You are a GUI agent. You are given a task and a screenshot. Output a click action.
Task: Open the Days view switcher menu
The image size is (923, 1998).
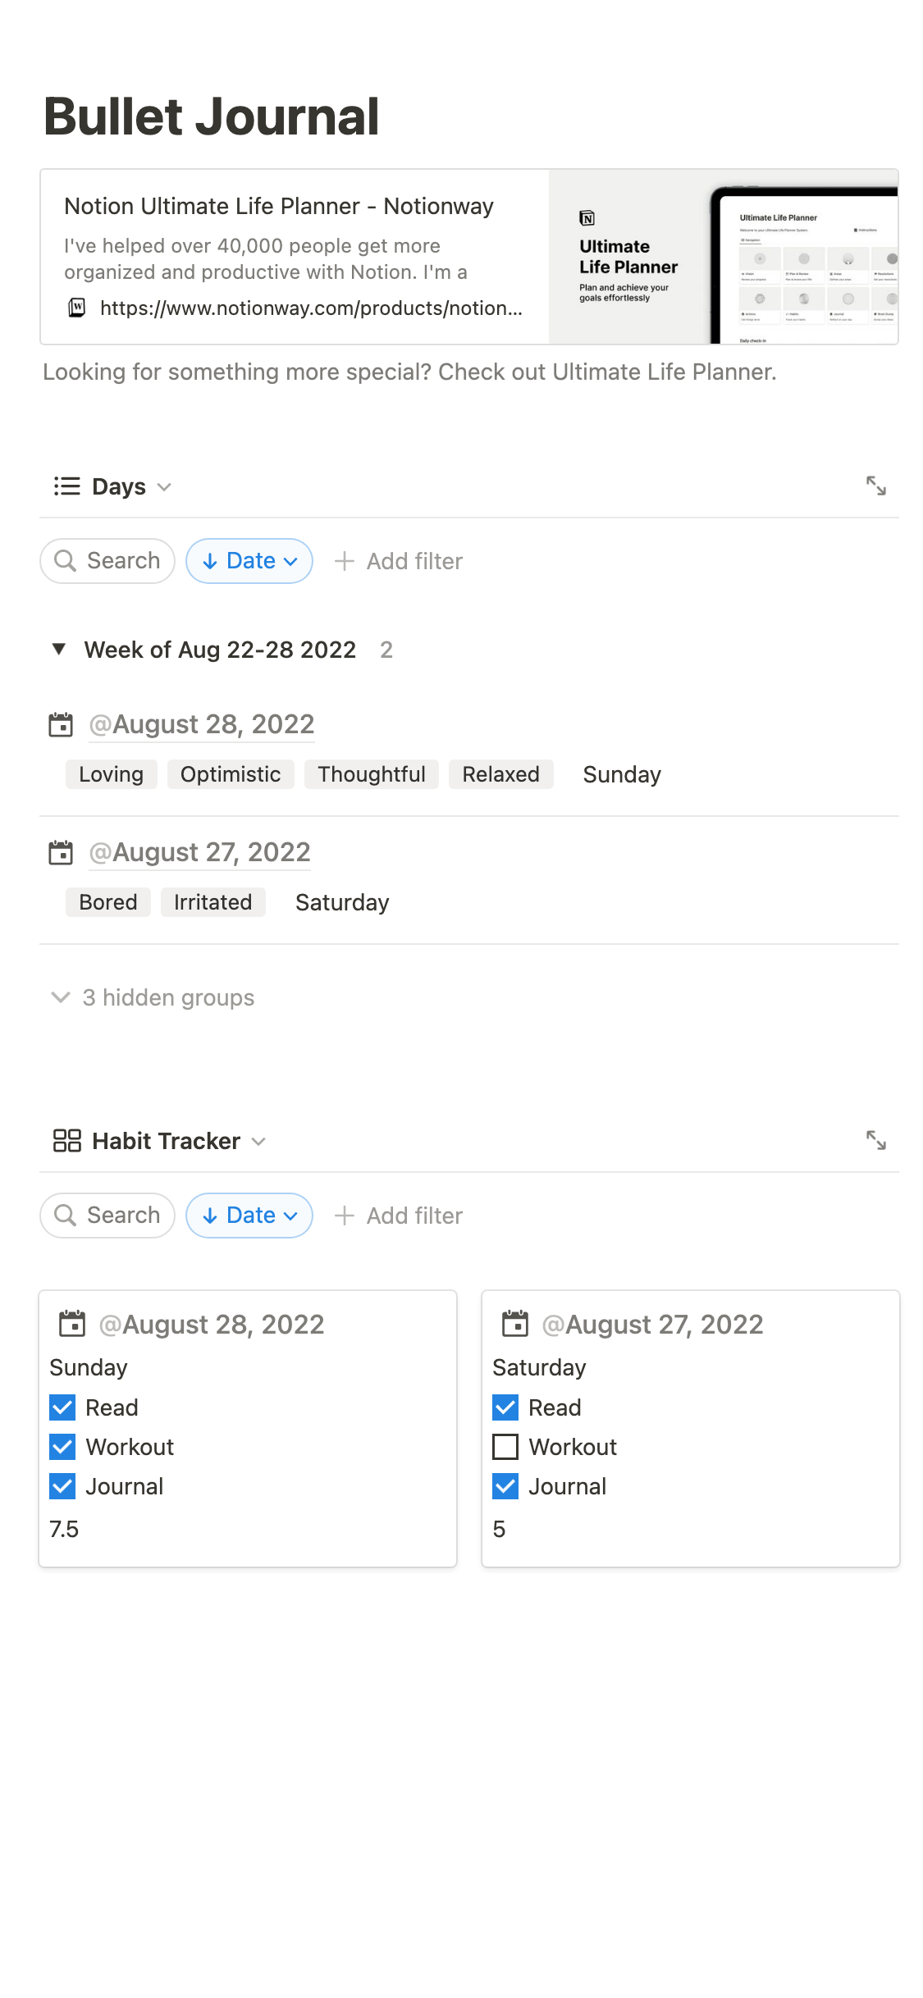[x=131, y=486]
